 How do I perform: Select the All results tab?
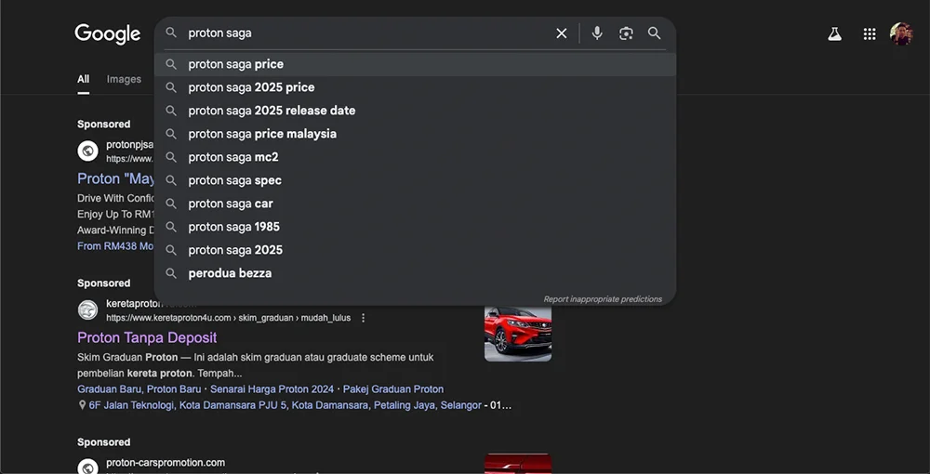[83, 79]
